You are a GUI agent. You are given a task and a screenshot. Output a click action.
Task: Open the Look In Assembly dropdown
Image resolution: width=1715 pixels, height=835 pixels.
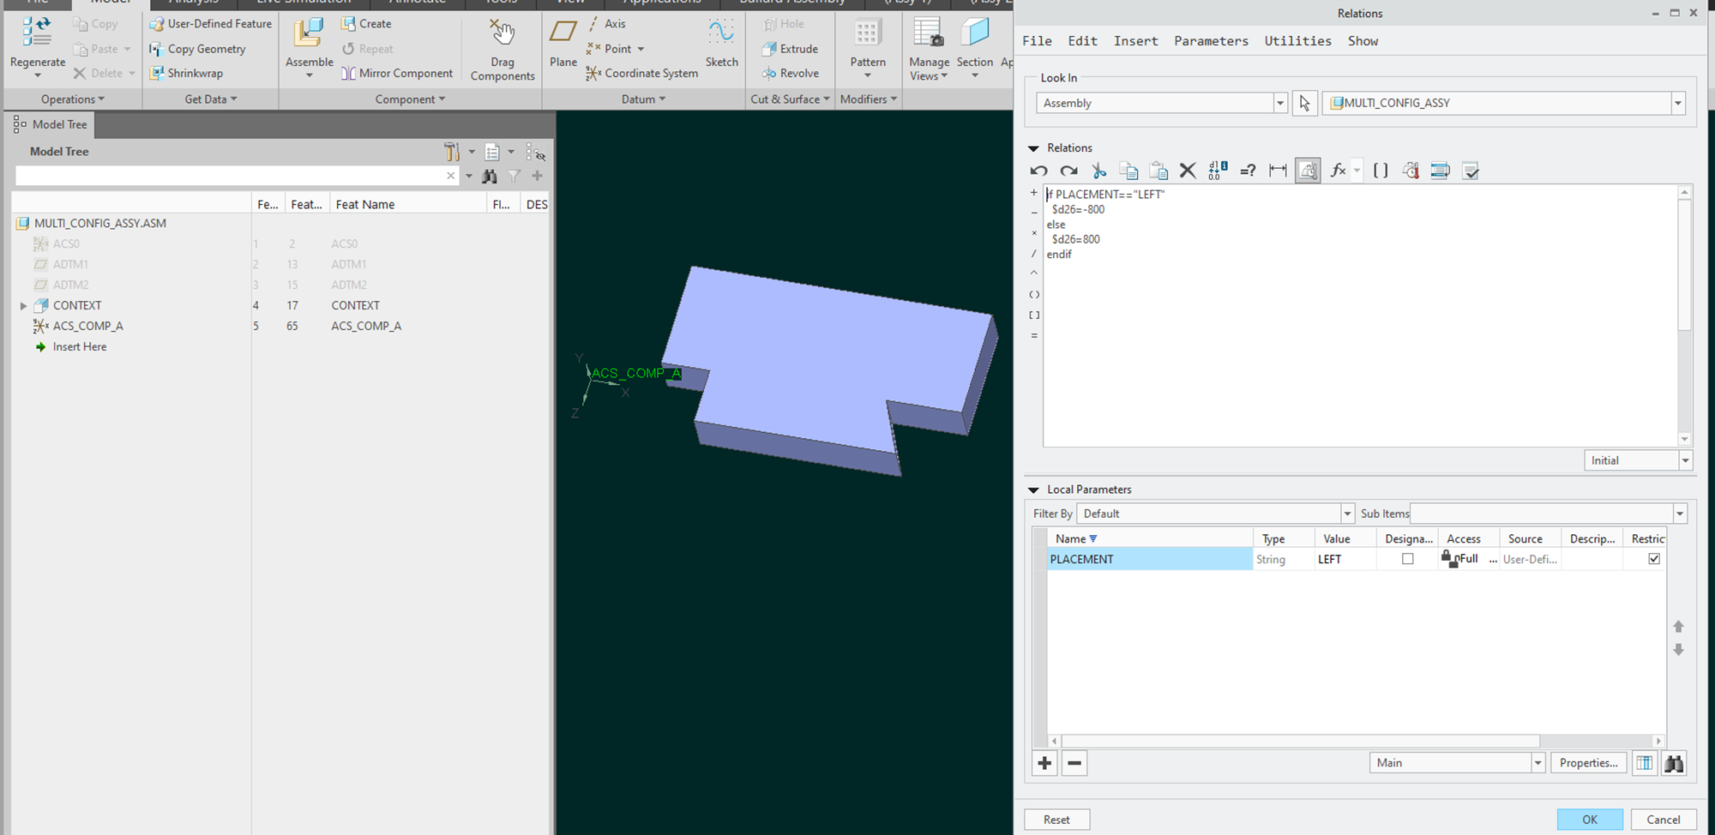1279,102
